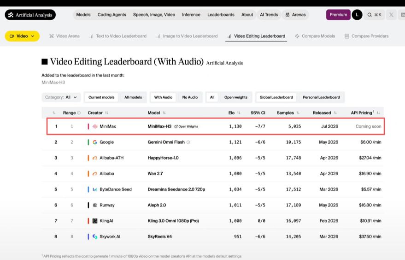
Task: Switch to Text to Video Leaderboard tab
Action: coord(118,36)
